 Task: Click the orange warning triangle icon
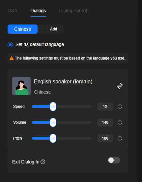click(x=12, y=58)
